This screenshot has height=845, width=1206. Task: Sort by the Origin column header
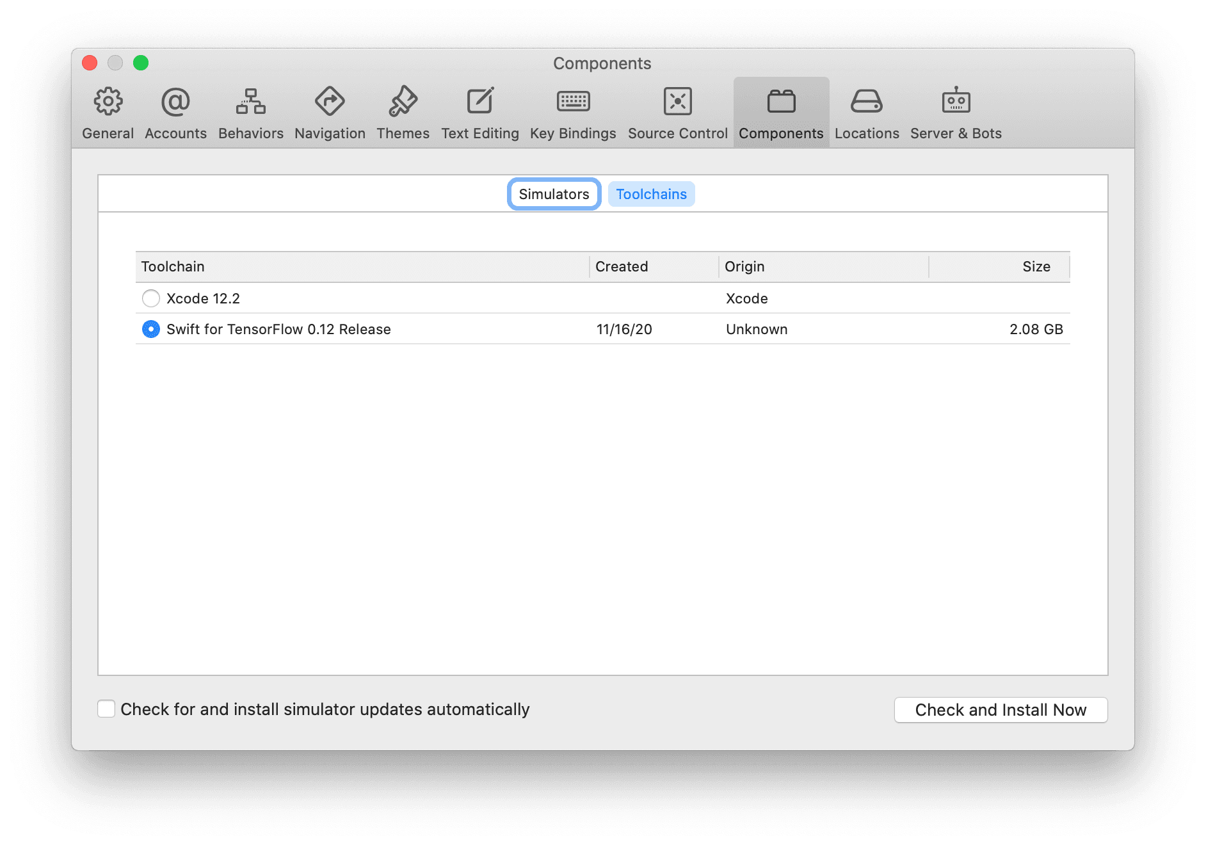click(824, 266)
